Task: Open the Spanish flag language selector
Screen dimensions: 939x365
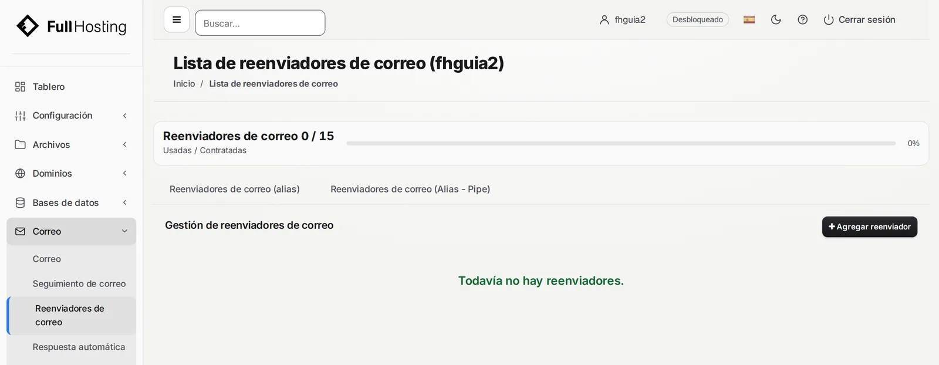Action: 749,20
